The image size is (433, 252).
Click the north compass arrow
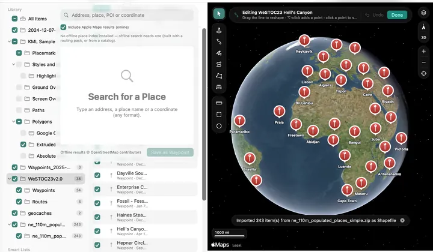[423, 27]
